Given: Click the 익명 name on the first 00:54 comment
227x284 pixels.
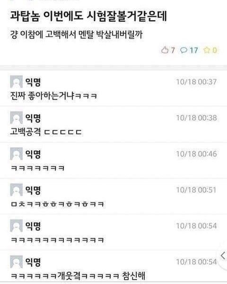Looking at the screenshot, I should click(x=33, y=226).
